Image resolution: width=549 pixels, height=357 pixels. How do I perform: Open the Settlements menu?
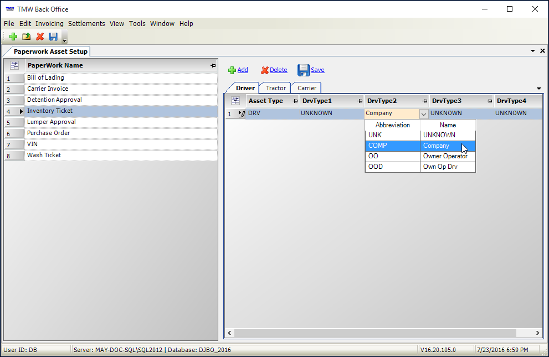coord(86,23)
